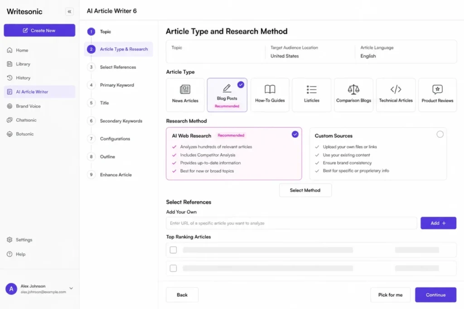Select step 2 Article Type & Research

coord(119,49)
